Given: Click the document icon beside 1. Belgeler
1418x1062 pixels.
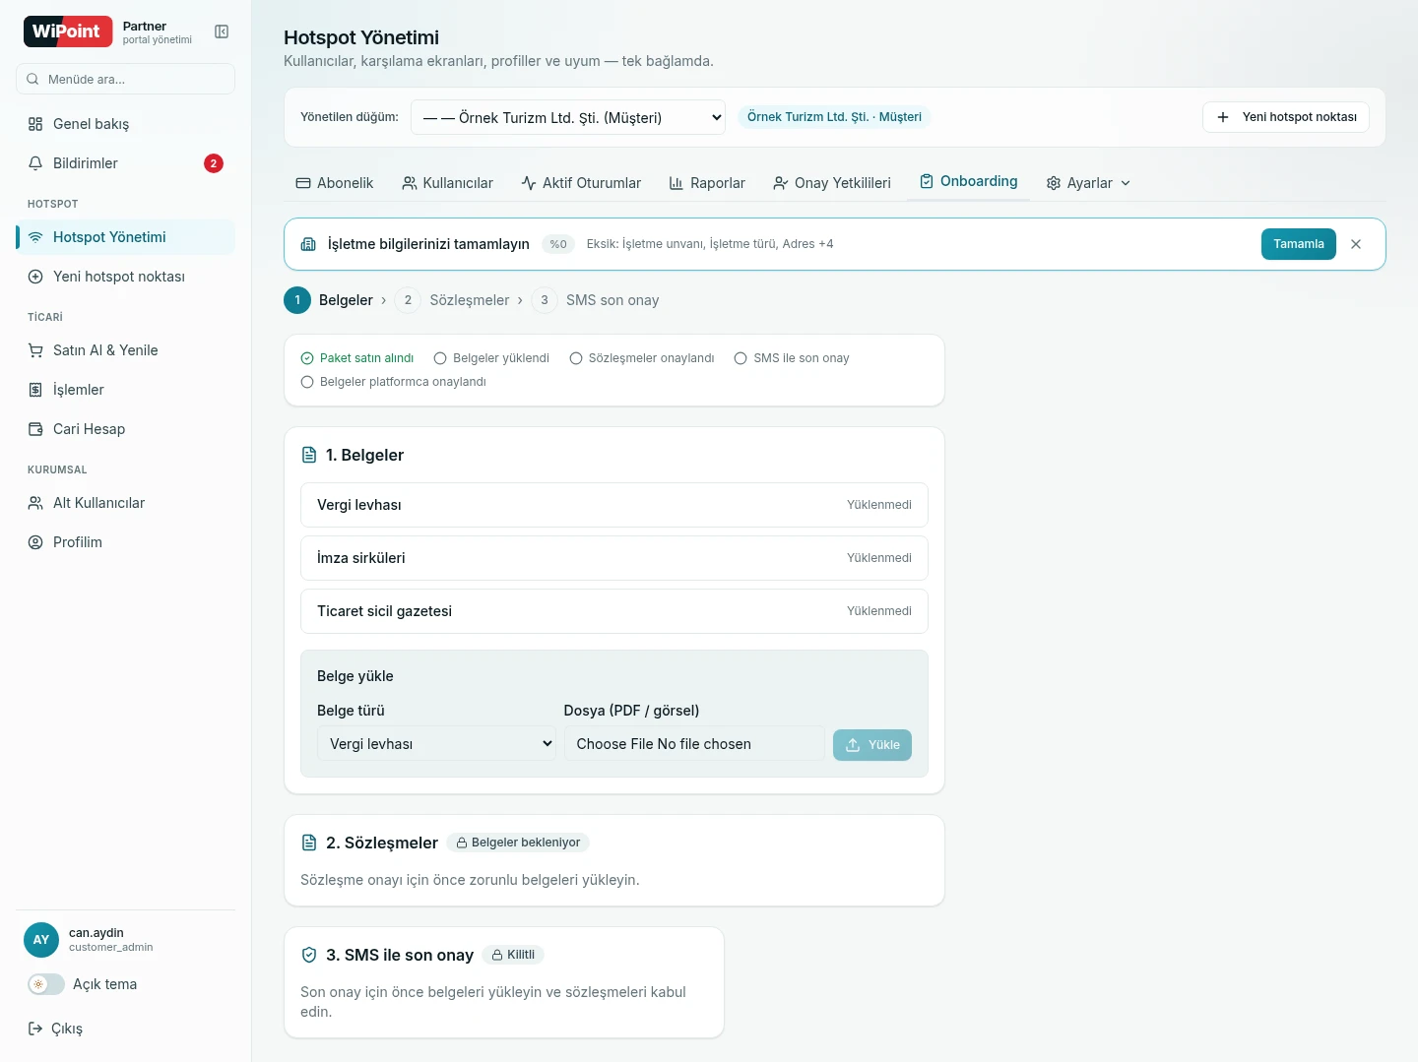Looking at the screenshot, I should click(309, 455).
